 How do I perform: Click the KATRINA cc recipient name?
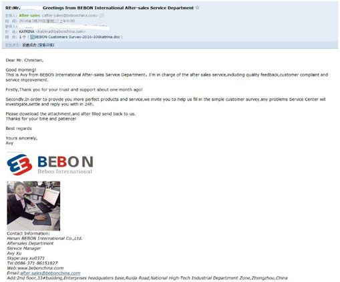(27, 31)
